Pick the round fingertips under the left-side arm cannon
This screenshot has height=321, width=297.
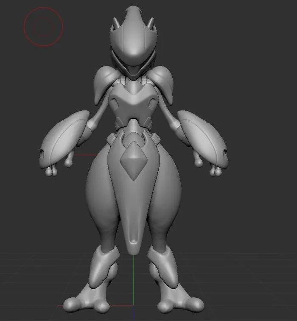(51, 172)
